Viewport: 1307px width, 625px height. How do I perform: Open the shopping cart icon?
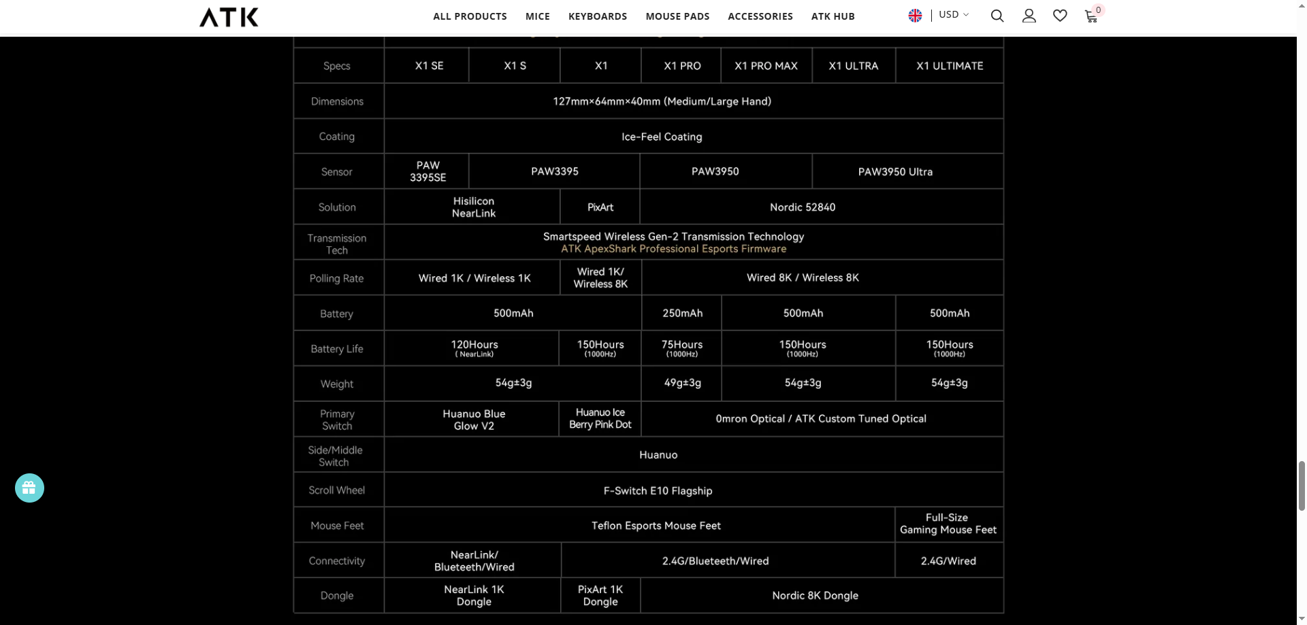point(1091,16)
